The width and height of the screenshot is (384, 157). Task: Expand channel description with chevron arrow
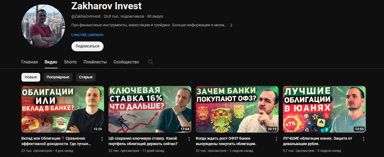point(231,25)
